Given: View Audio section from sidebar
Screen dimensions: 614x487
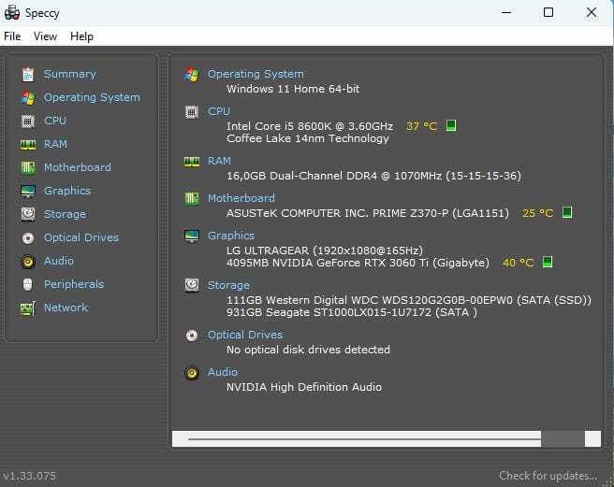Looking at the screenshot, I should [58, 261].
